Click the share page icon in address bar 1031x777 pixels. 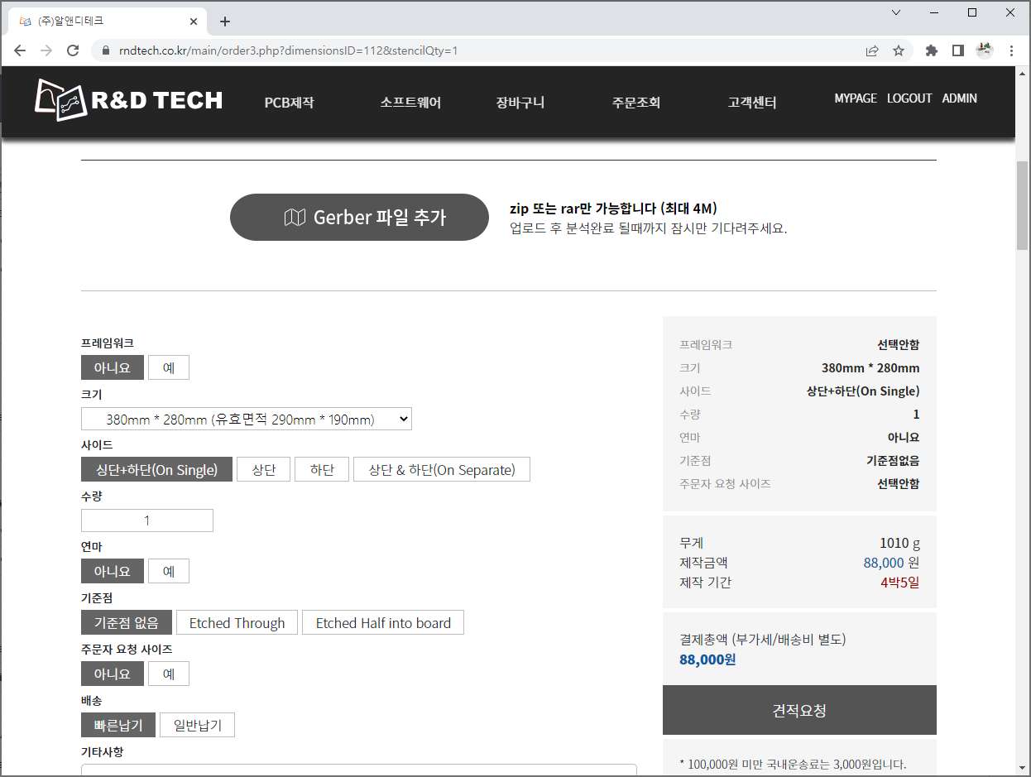point(872,50)
